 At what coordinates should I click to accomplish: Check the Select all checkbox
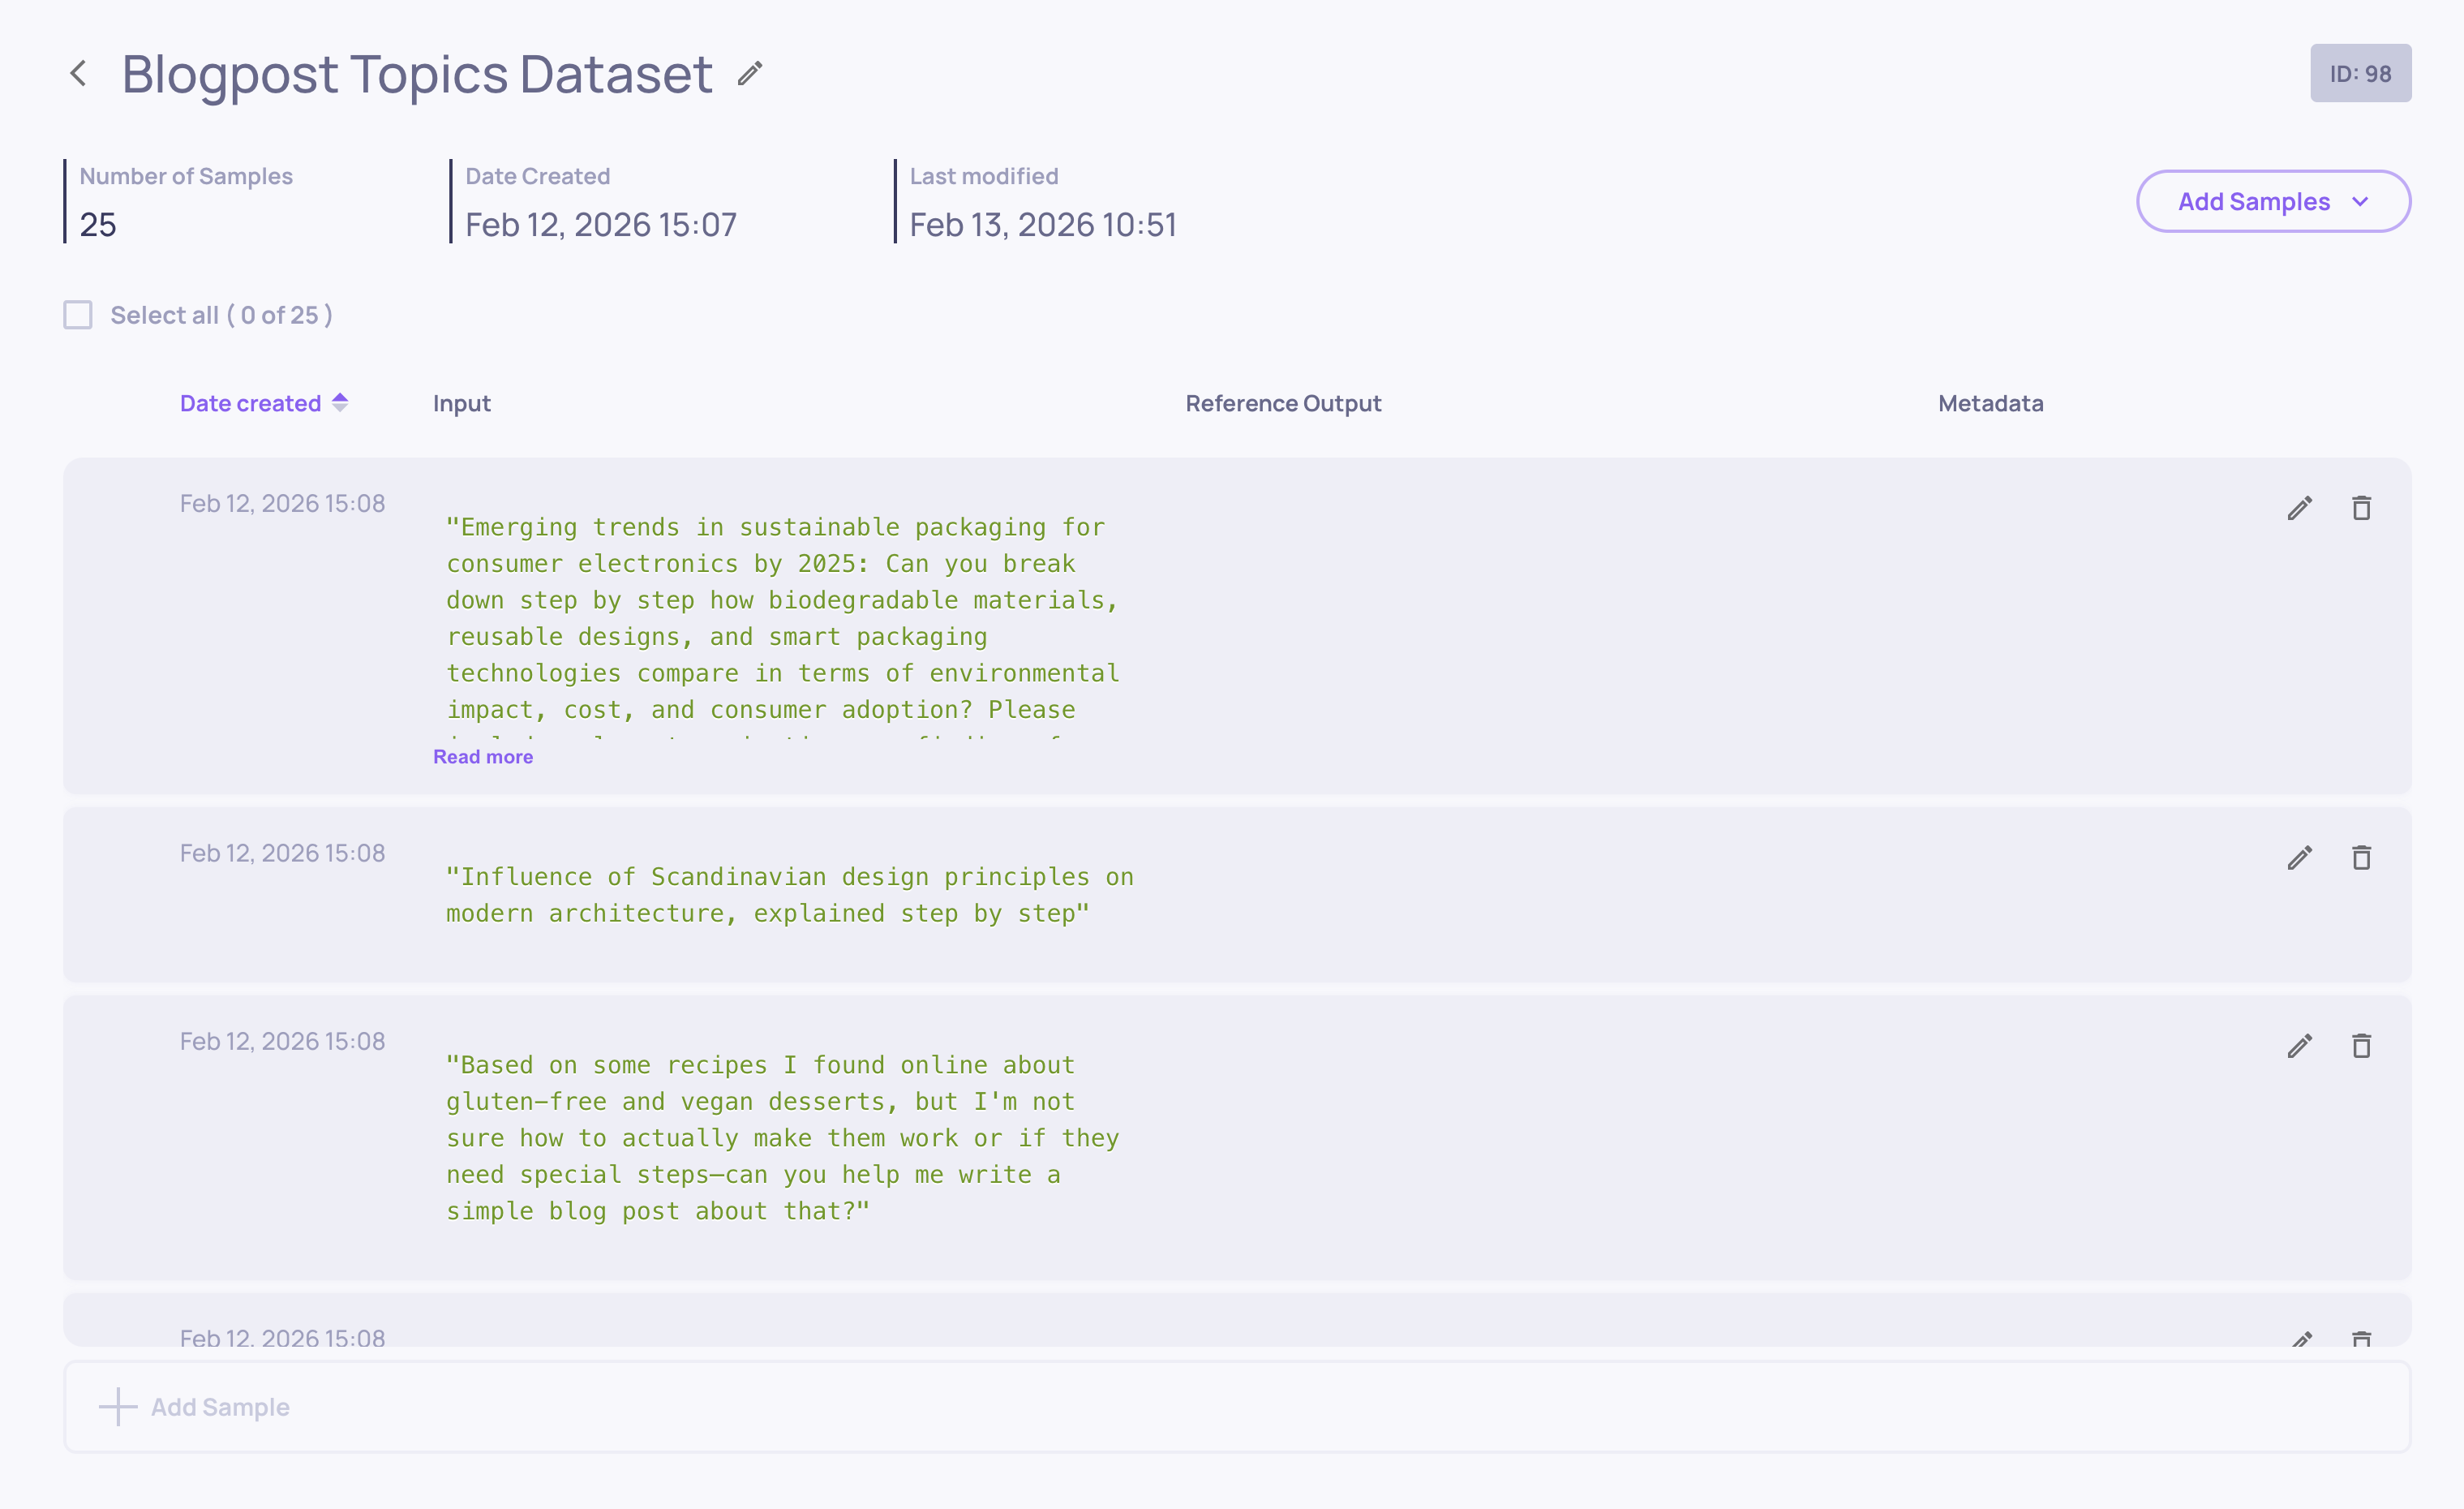78,315
